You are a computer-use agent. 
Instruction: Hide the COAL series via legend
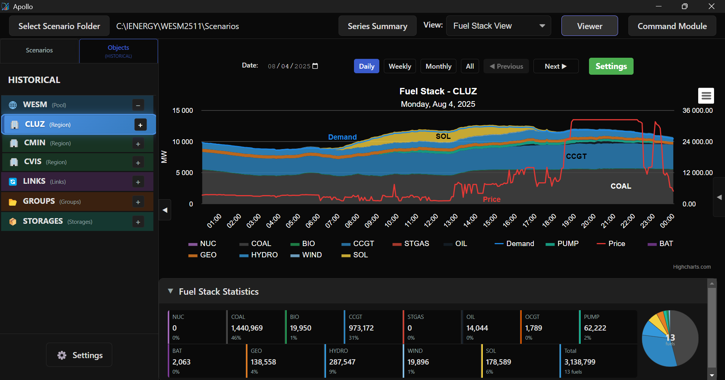[261, 244]
